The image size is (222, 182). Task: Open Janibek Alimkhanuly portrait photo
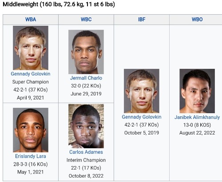[197, 91]
